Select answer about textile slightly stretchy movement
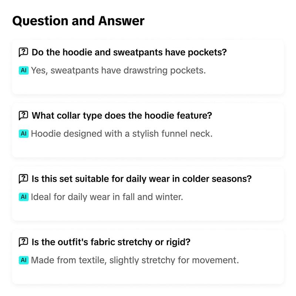 coord(135,260)
